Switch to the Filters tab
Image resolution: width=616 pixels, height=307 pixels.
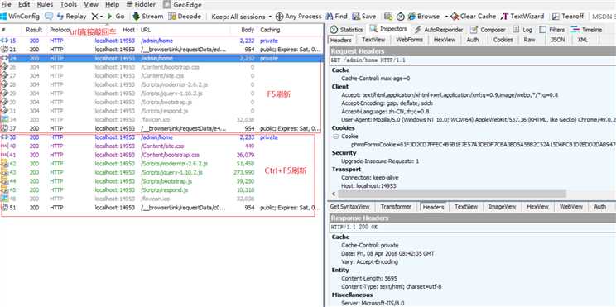[552, 30]
